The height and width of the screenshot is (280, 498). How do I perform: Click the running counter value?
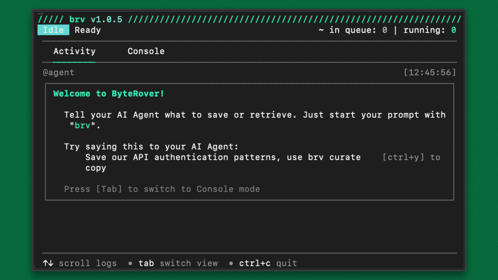tap(453, 30)
